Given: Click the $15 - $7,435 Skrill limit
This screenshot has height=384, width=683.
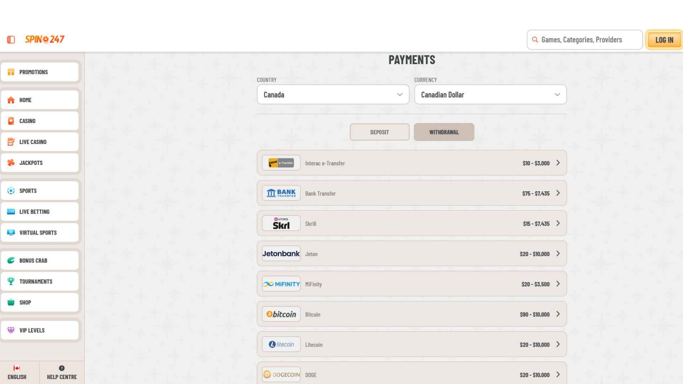Looking at the screenshot, I should [536, 224].
